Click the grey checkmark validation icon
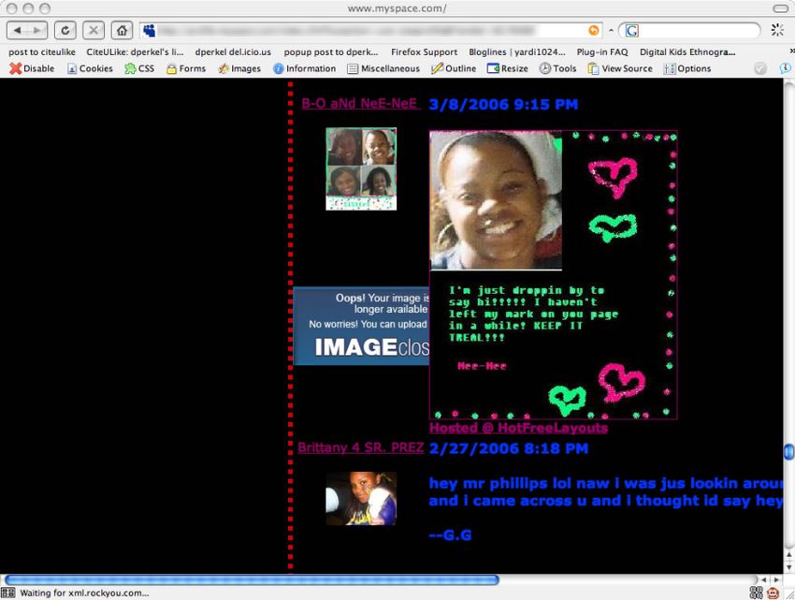 (760, 68)
